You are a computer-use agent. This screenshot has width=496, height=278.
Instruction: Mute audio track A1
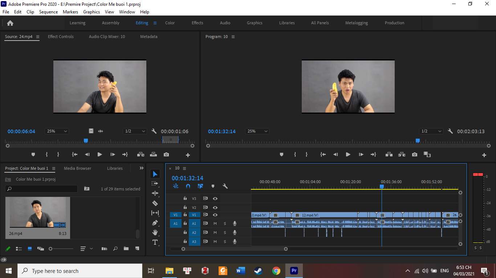pos(215,223)
